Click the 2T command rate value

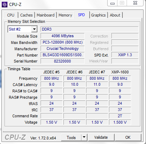pos(120,116)
